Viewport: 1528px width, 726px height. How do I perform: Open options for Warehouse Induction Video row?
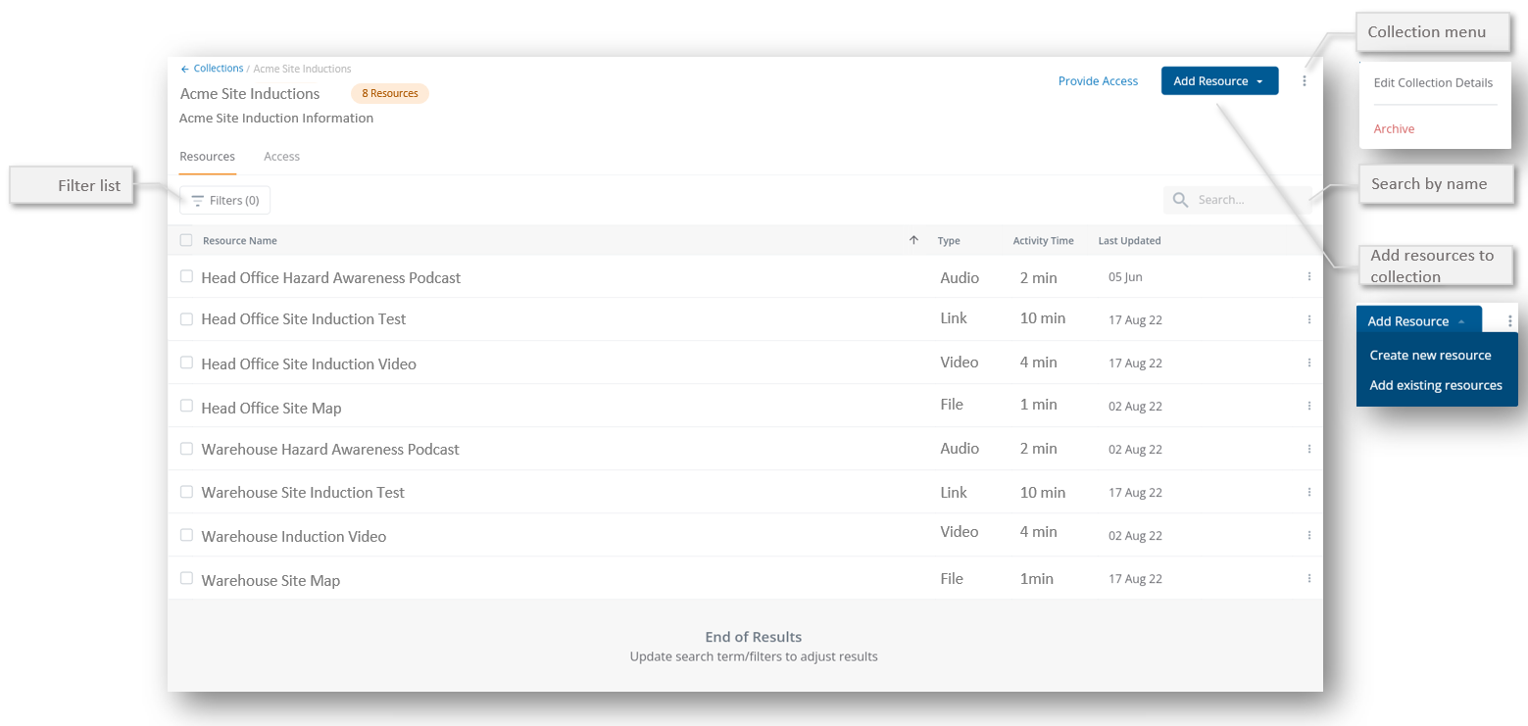(x=1308, y=535)
